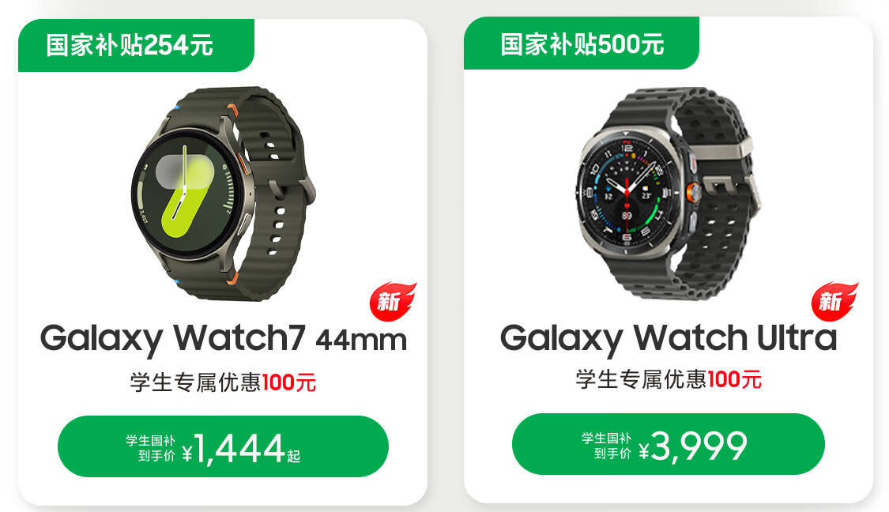
Task: Click the red 新 flame icon on Watch7
Action: pyautogui.click(x=392, y=301)
